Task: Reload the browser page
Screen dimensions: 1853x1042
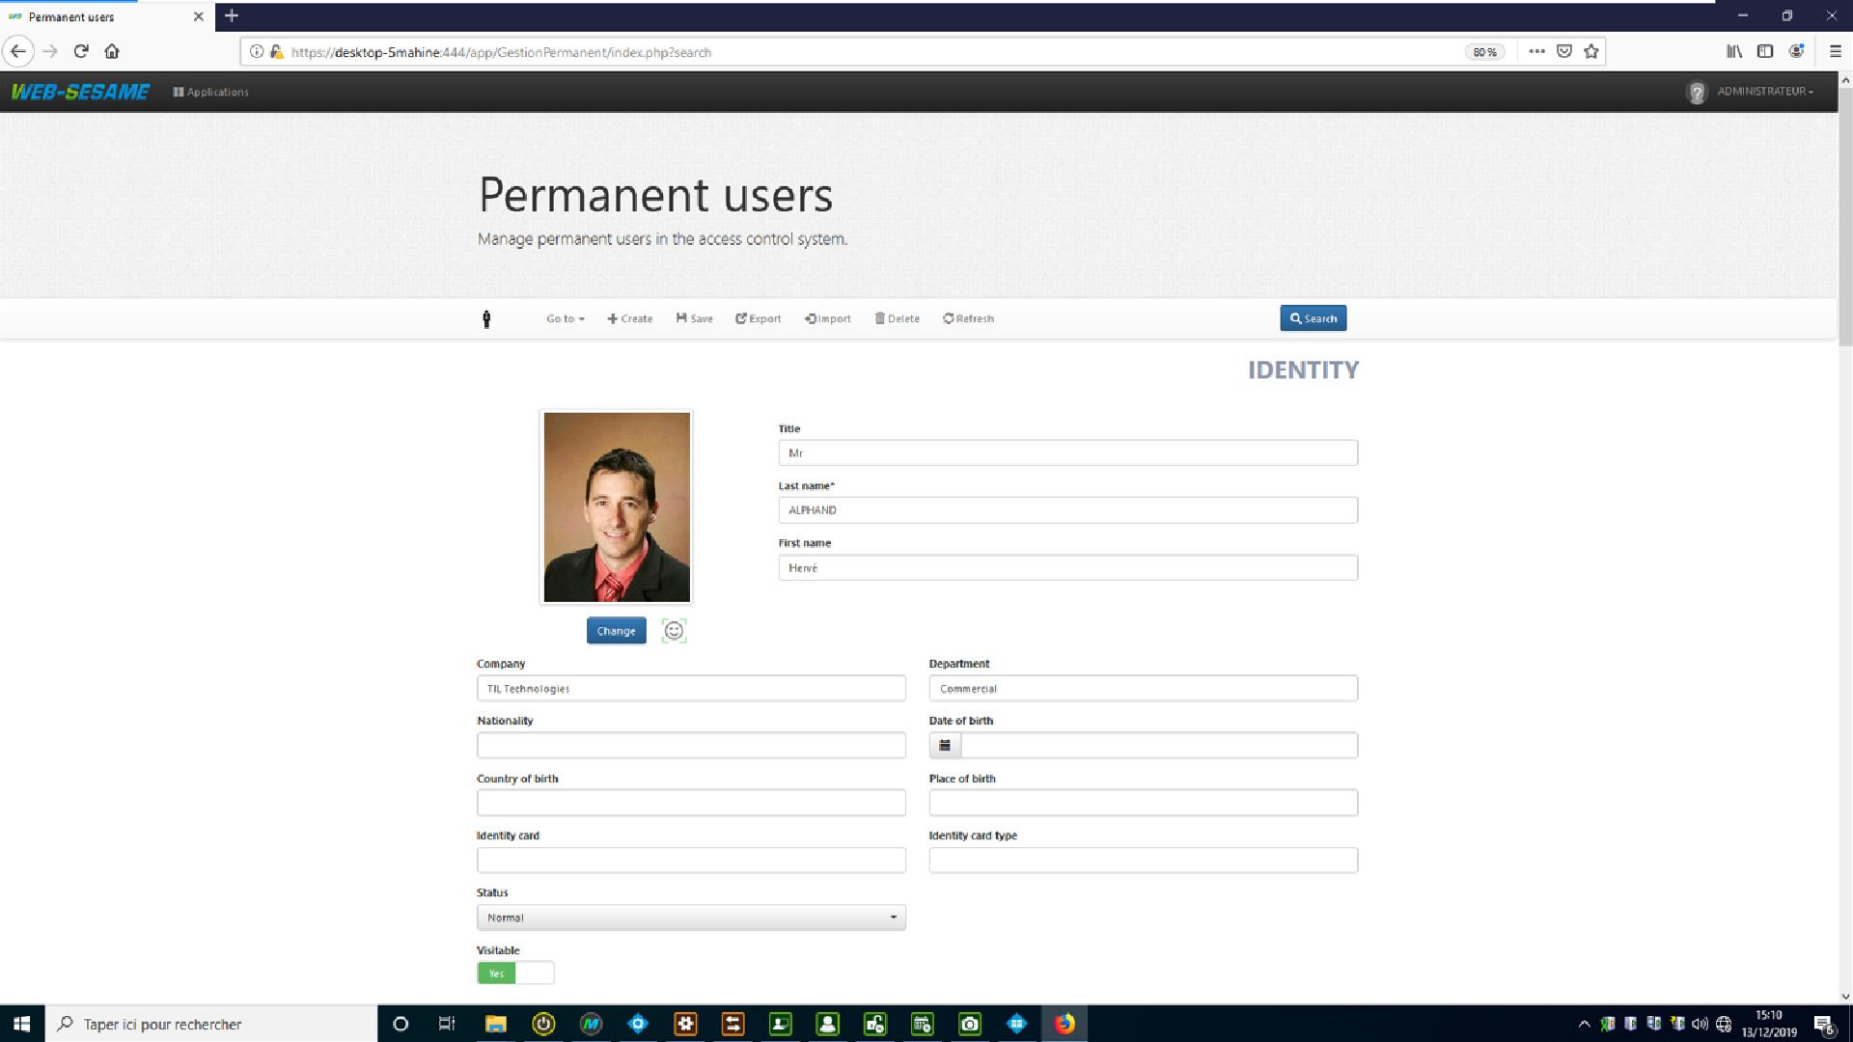Action: coord(81,51)
